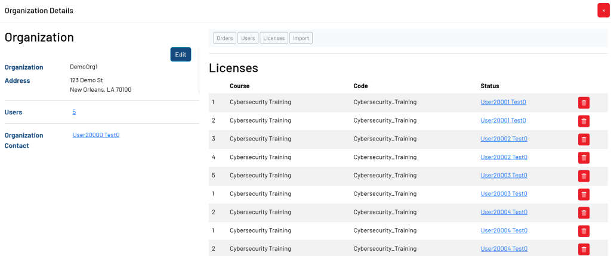Click trash icon for second license row
Image resolution: width=611 pixels, height=256 pixels.
coord(584,121)
